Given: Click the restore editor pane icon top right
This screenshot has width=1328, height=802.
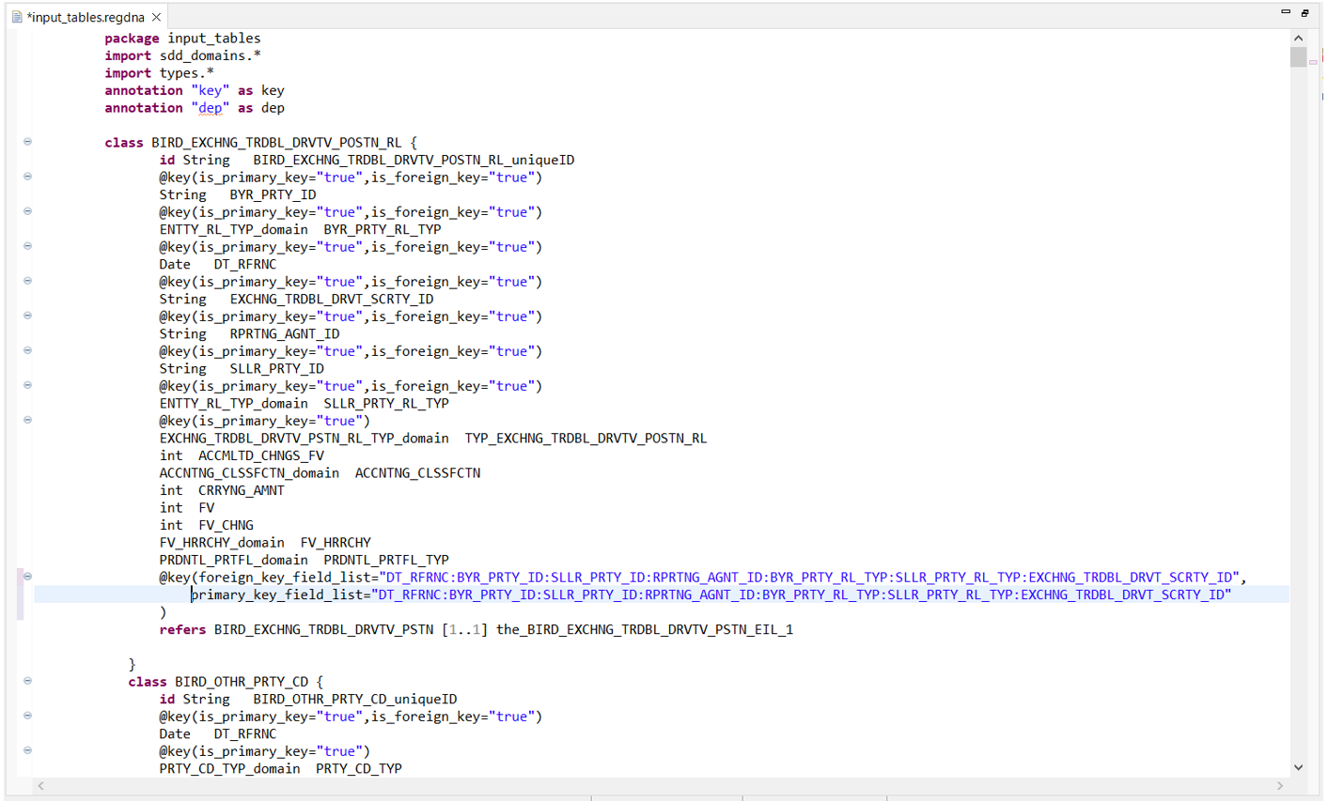Looking at the screenshot, I should [1305, 12].
